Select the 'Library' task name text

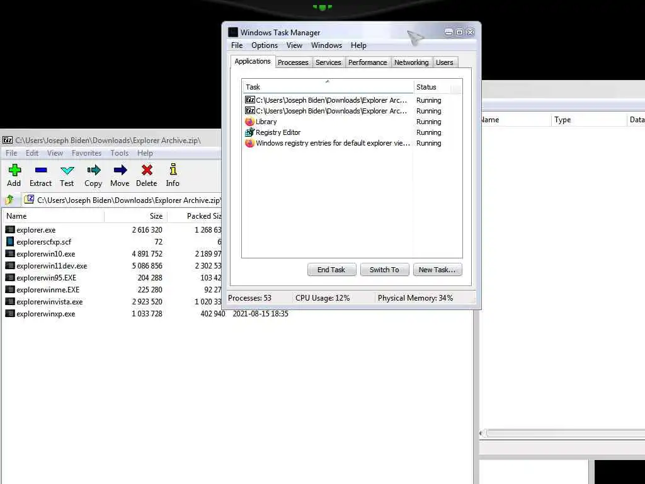point(266,122)
